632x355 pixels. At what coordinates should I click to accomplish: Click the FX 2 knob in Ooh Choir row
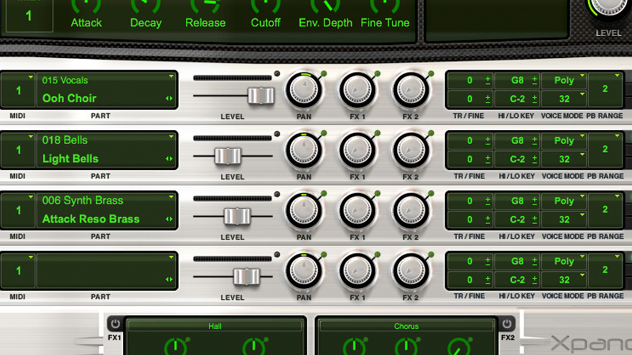[411, 90]
